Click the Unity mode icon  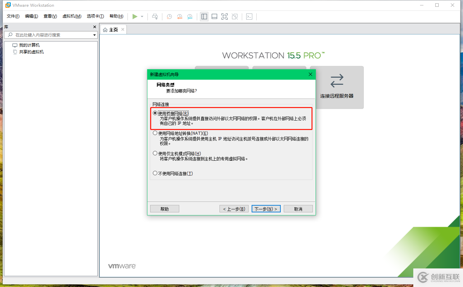(x=235, y=16)
